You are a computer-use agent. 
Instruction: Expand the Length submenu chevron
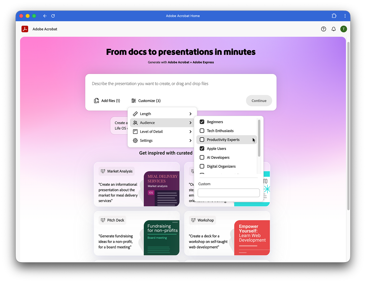click(190, 114)
